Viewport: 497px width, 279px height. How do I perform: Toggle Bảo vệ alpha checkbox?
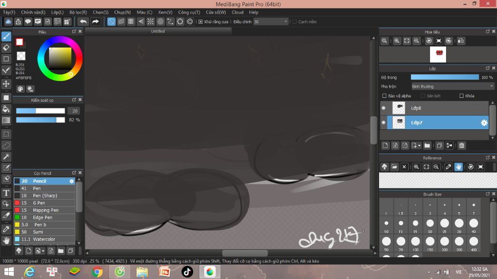coord(384,96)
